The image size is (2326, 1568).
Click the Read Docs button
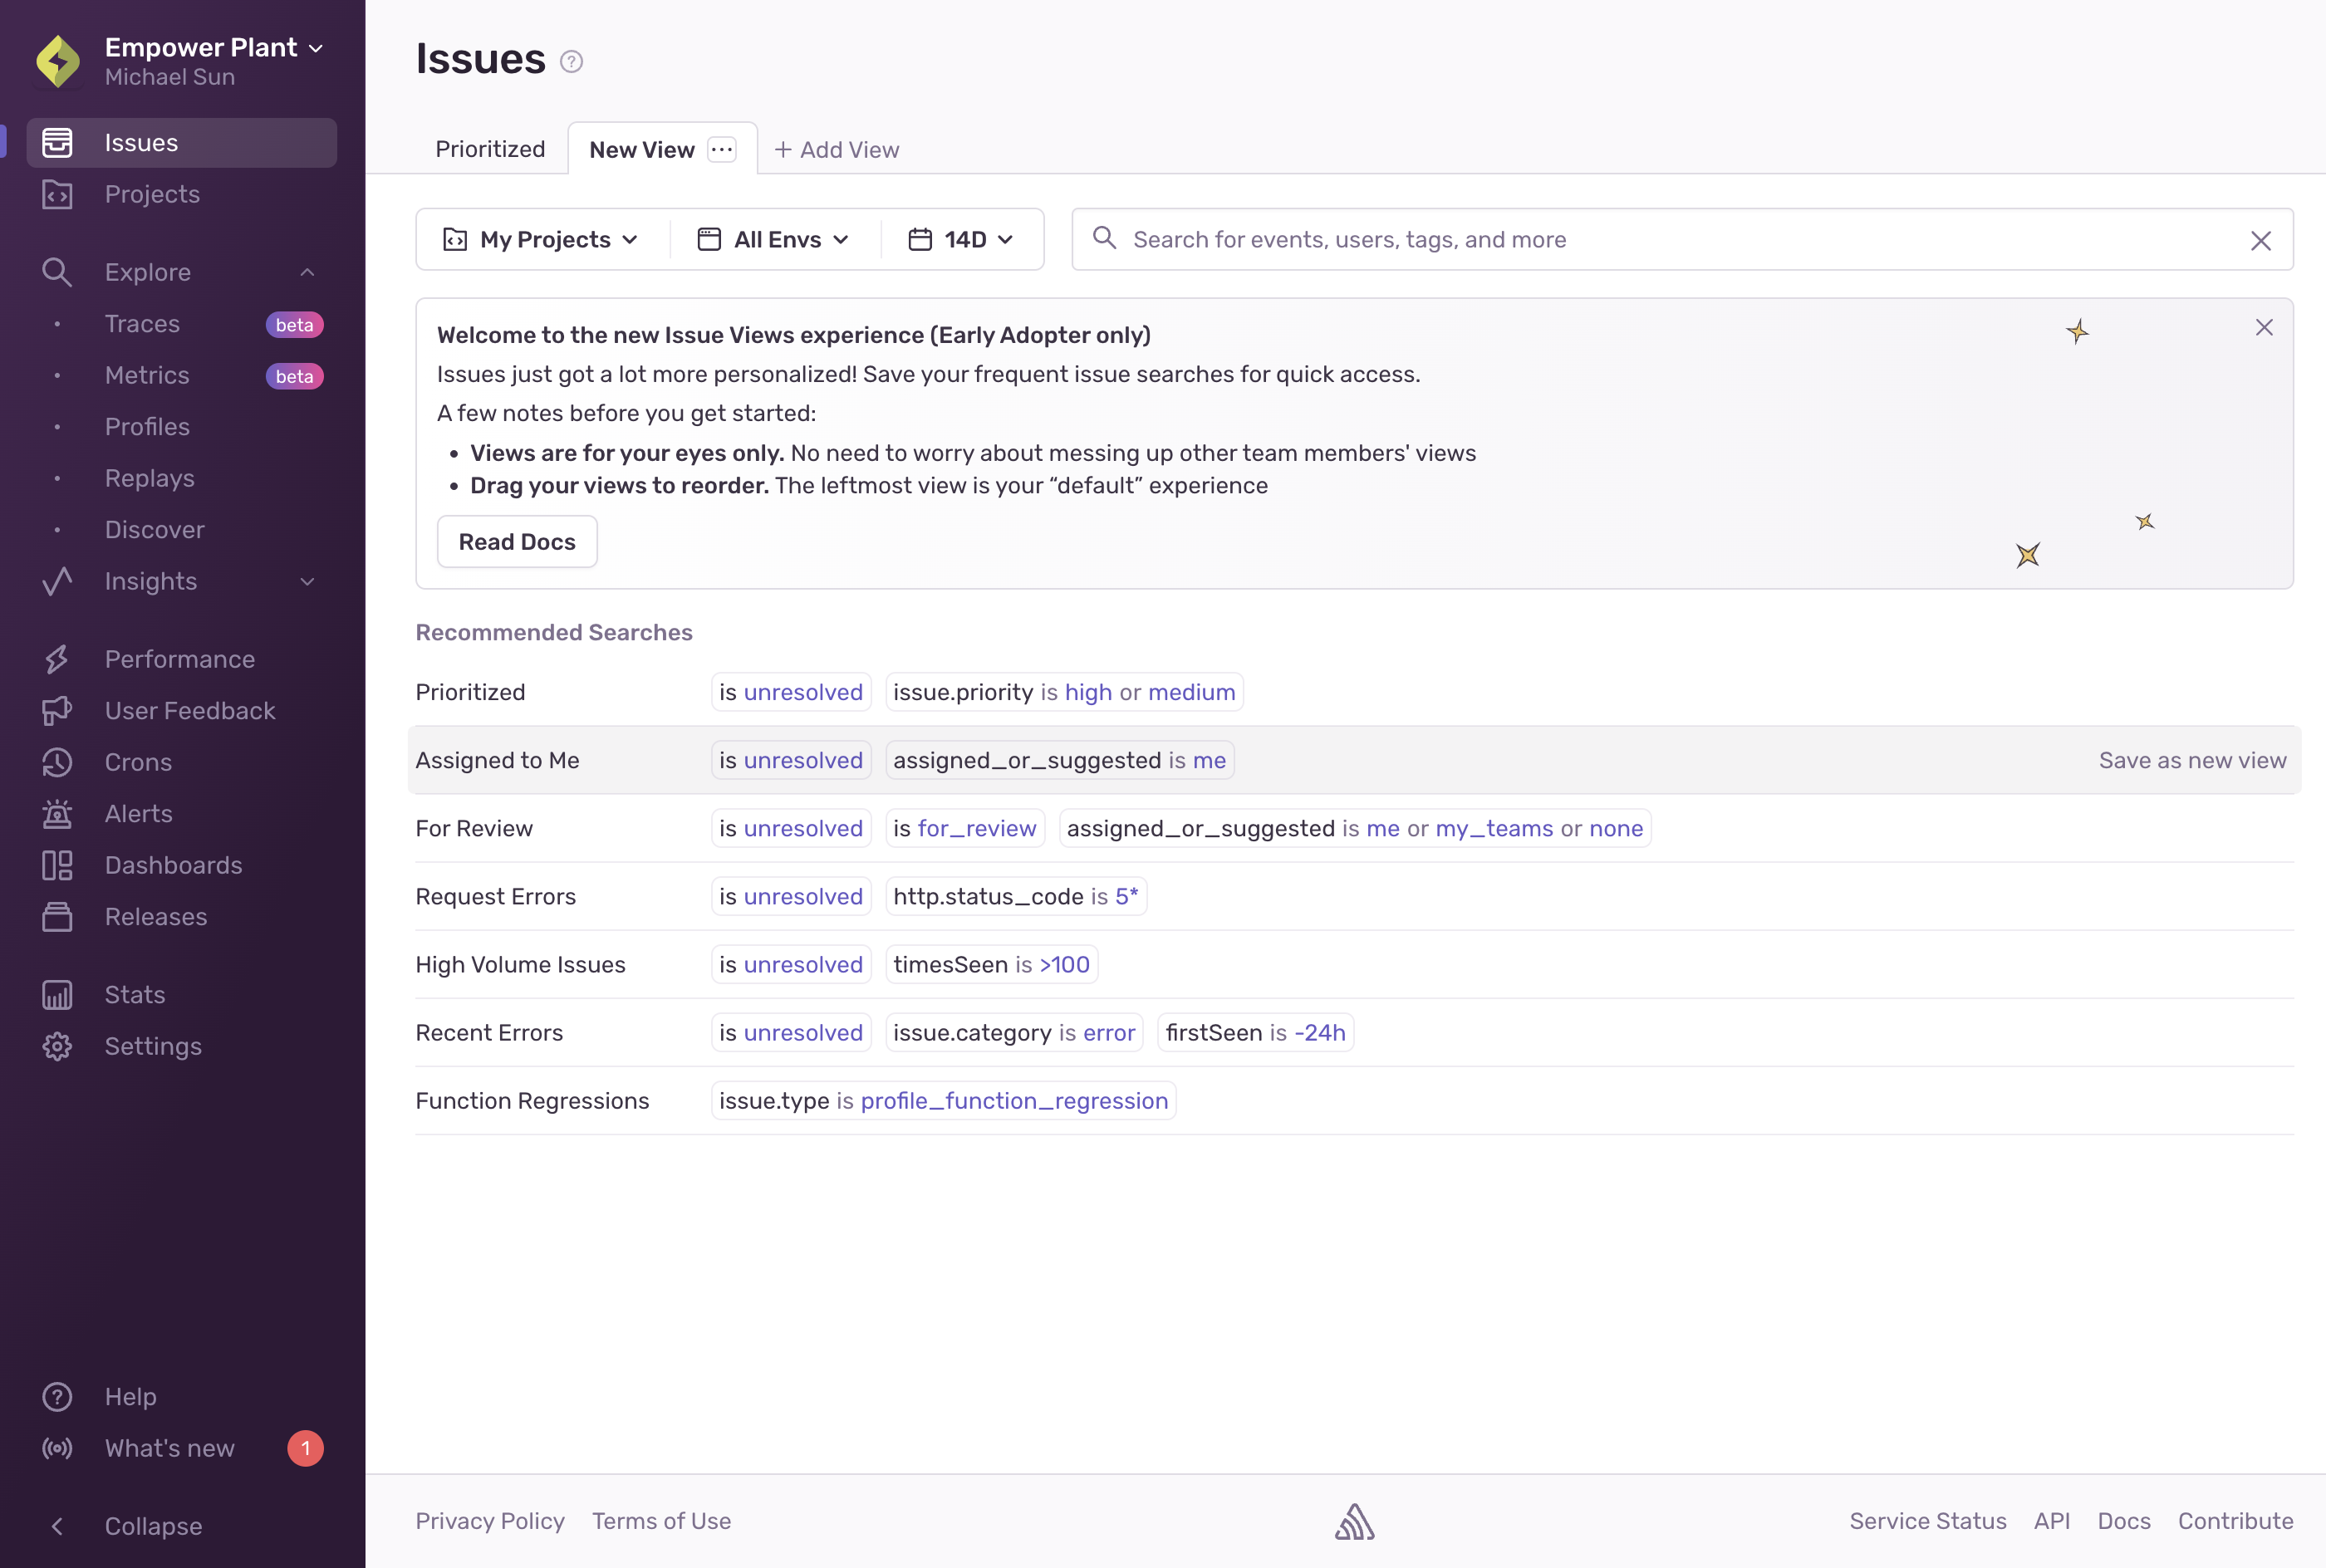517,542
